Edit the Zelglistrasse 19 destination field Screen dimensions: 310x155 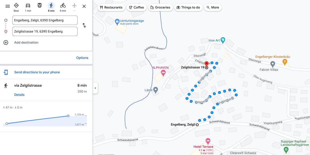[45, 31]
